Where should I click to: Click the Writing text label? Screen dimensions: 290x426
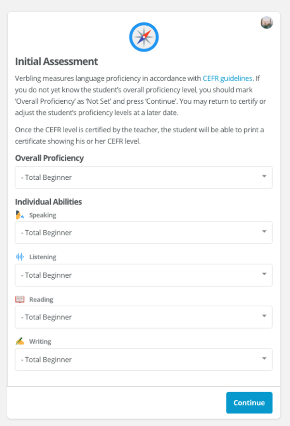pyautogui.click(x=40, y=341)
